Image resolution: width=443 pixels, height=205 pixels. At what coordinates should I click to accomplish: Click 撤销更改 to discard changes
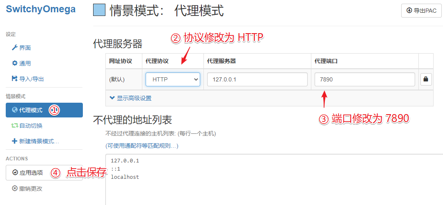[27, 189]
